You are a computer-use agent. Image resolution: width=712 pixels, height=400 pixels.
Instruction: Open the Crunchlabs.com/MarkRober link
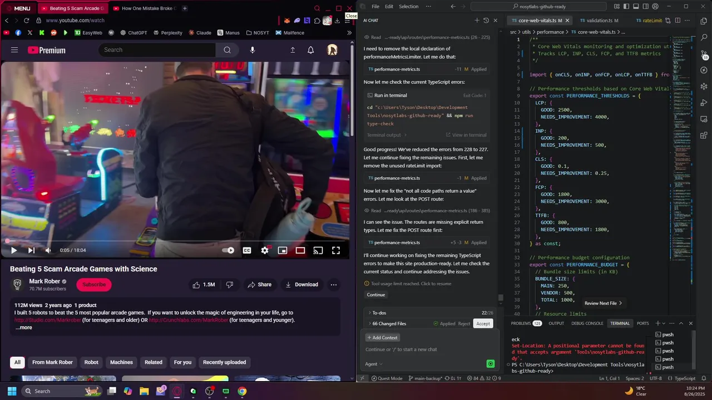coord(188,320)
